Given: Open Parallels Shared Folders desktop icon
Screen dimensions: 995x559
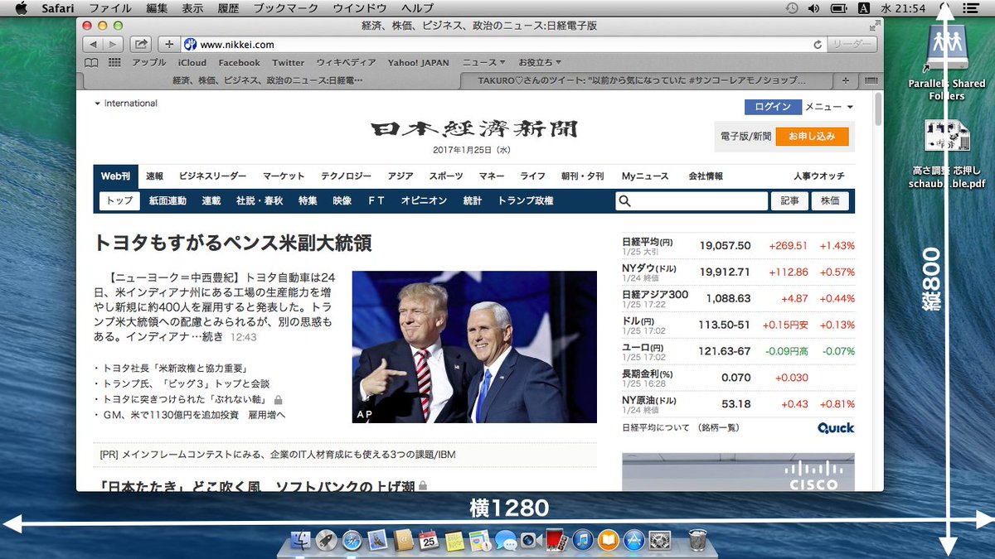Looking at the screenshot, I should click(946, 62).
